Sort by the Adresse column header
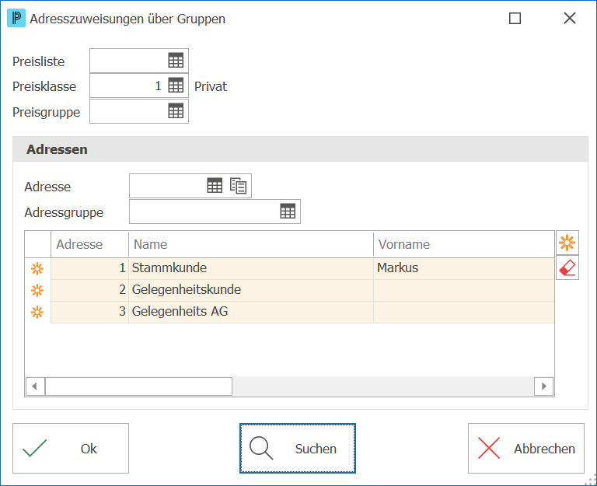The image size is (597, 486). click(90, 244)
